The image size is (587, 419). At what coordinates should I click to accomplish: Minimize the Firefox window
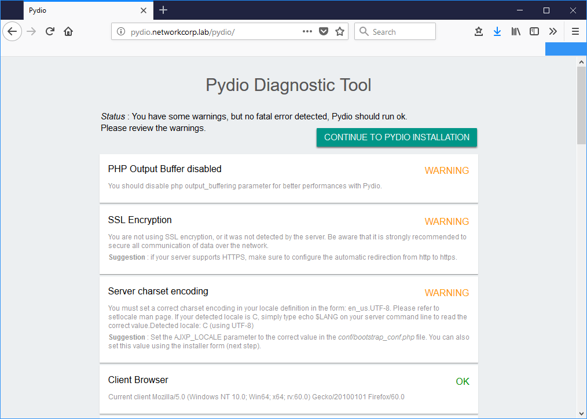click(520, 10)
